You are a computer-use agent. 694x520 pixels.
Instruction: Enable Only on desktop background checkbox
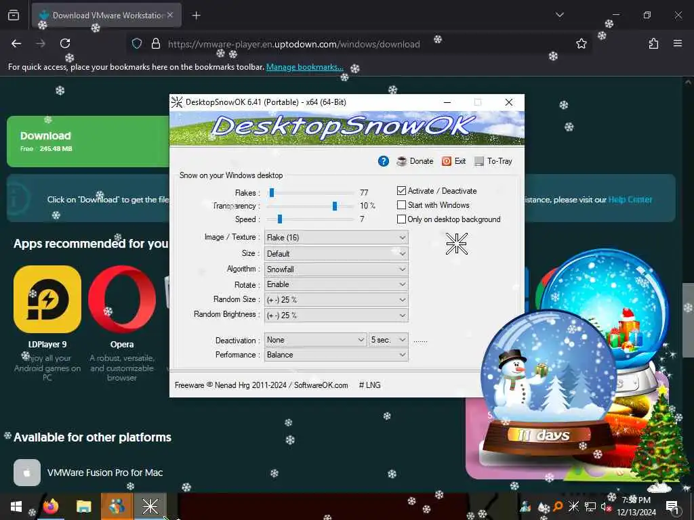401,219
